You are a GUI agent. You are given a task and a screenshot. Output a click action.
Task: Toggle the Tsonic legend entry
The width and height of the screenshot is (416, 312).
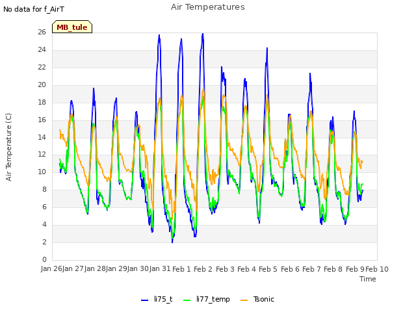click(257, 299)
